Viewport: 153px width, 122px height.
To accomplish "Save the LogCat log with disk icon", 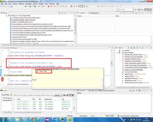I will pyautogui.click(x=64, y=95).
